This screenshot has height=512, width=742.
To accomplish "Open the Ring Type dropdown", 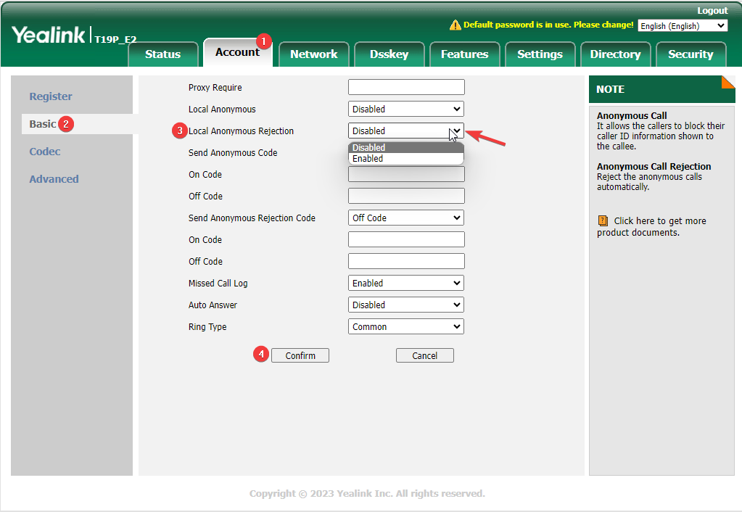I will (x=405, y=327).
